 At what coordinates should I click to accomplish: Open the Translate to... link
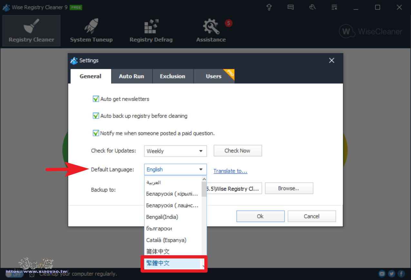(230, 171)
